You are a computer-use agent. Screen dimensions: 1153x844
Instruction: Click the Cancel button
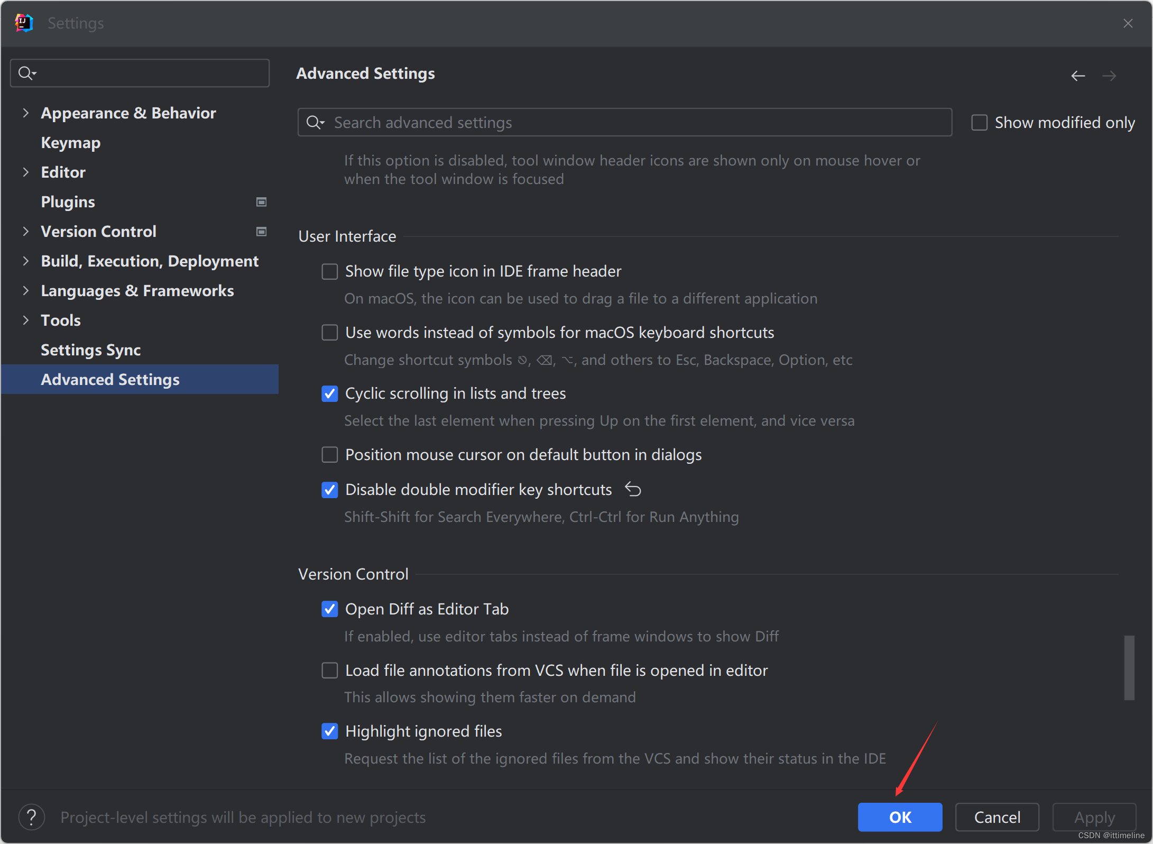coord(997,817)
